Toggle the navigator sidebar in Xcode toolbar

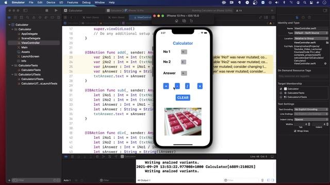point(25,10)
